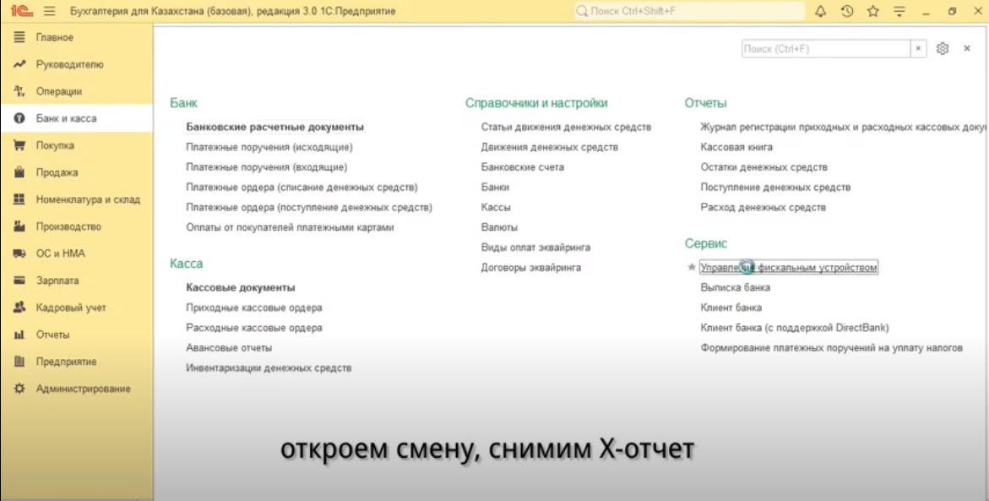Open function panel settings gear icon
This screenshot has height=501, width=989.
point(943,49)
